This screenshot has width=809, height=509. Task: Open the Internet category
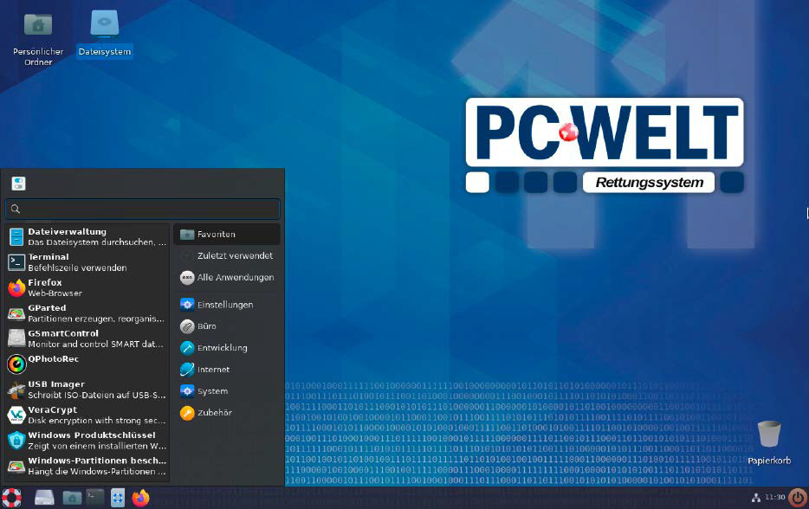click(x=227, y=370)
